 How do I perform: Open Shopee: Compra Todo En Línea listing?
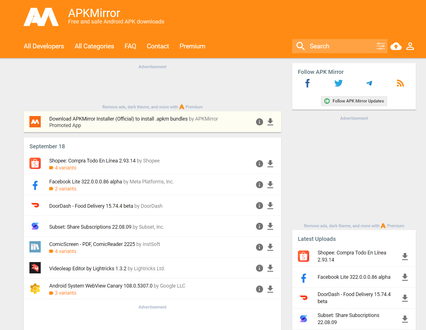coord(92,161)
